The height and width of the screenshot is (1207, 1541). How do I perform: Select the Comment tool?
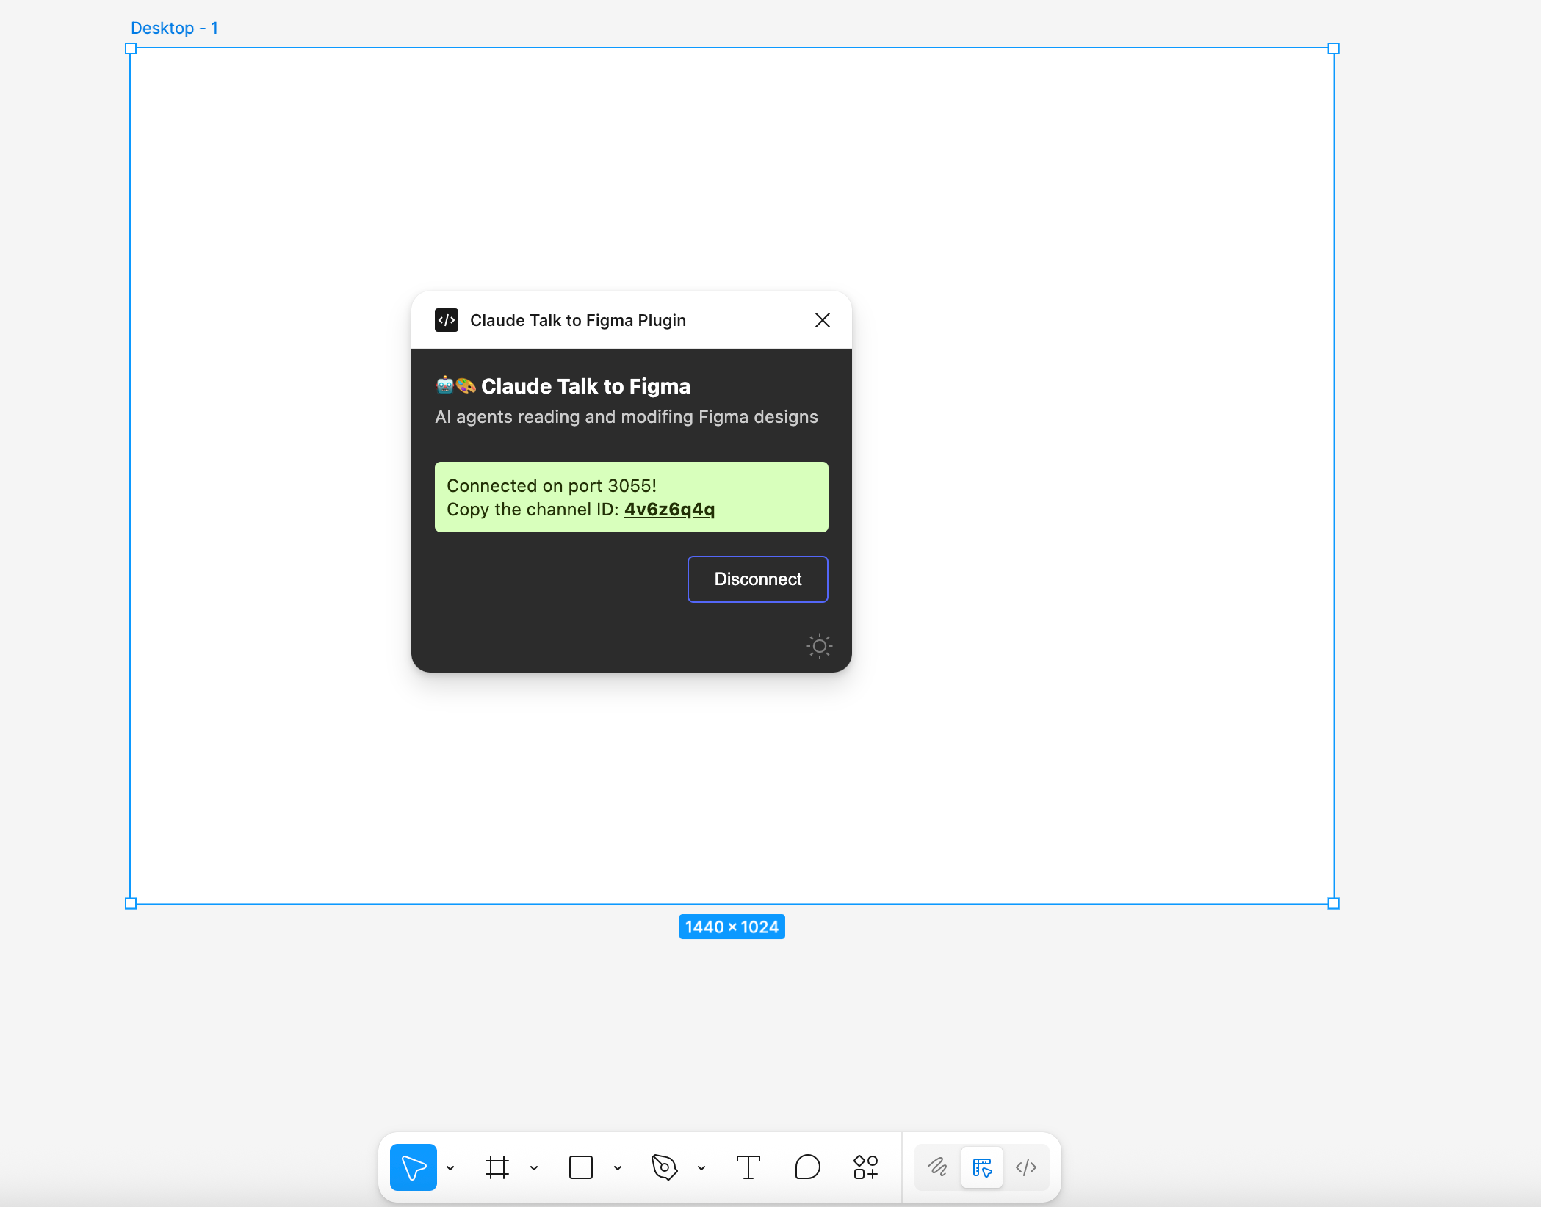pos(807,1167)
